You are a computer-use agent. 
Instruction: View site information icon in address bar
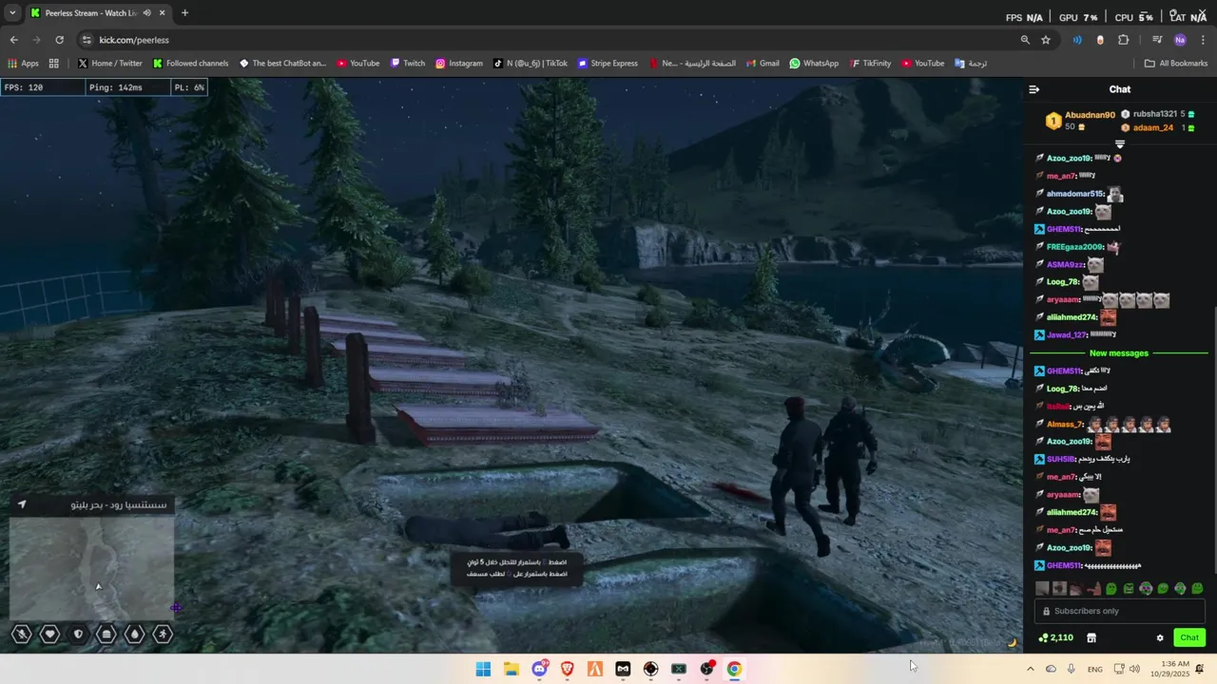pos(87,40)
